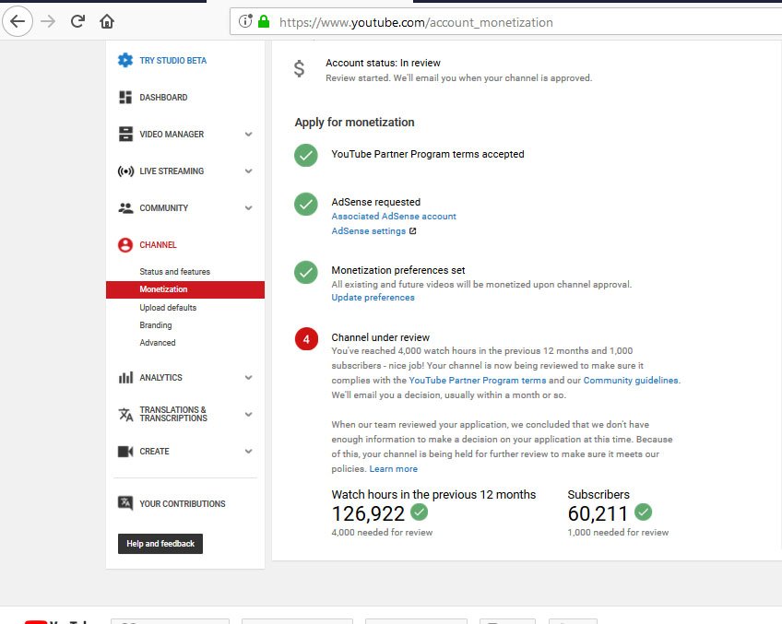Viewport: 782px width, 624px height.
Task: Click checkmark next to 126,922 watch hours
Action: 419,512
